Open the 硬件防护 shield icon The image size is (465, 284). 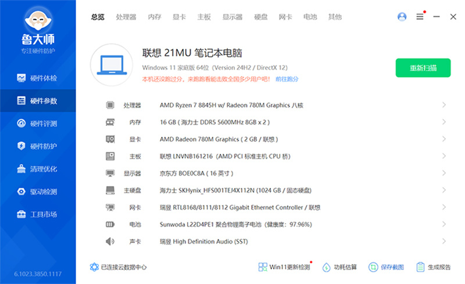point(22,146)
